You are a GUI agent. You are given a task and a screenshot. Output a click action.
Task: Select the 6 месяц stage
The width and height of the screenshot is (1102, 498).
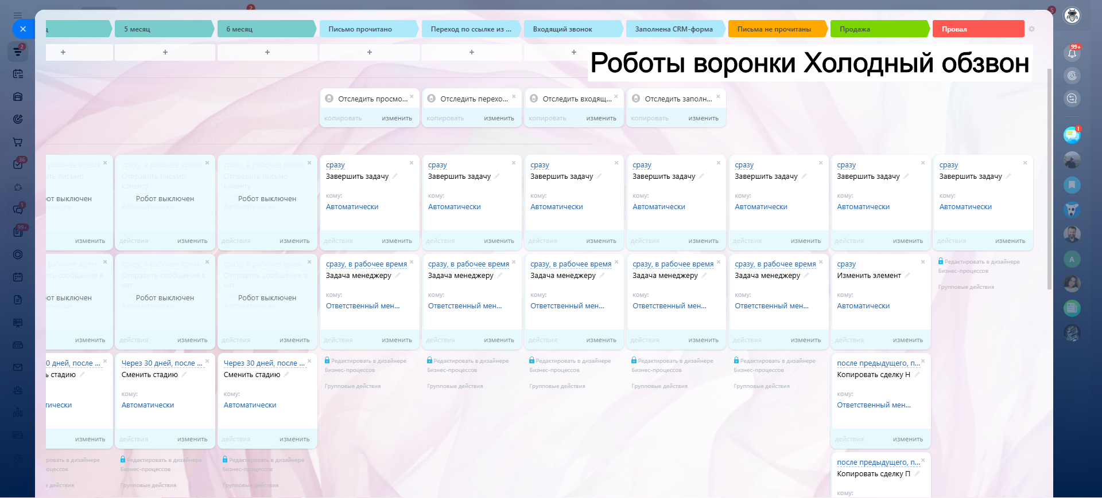266,29
